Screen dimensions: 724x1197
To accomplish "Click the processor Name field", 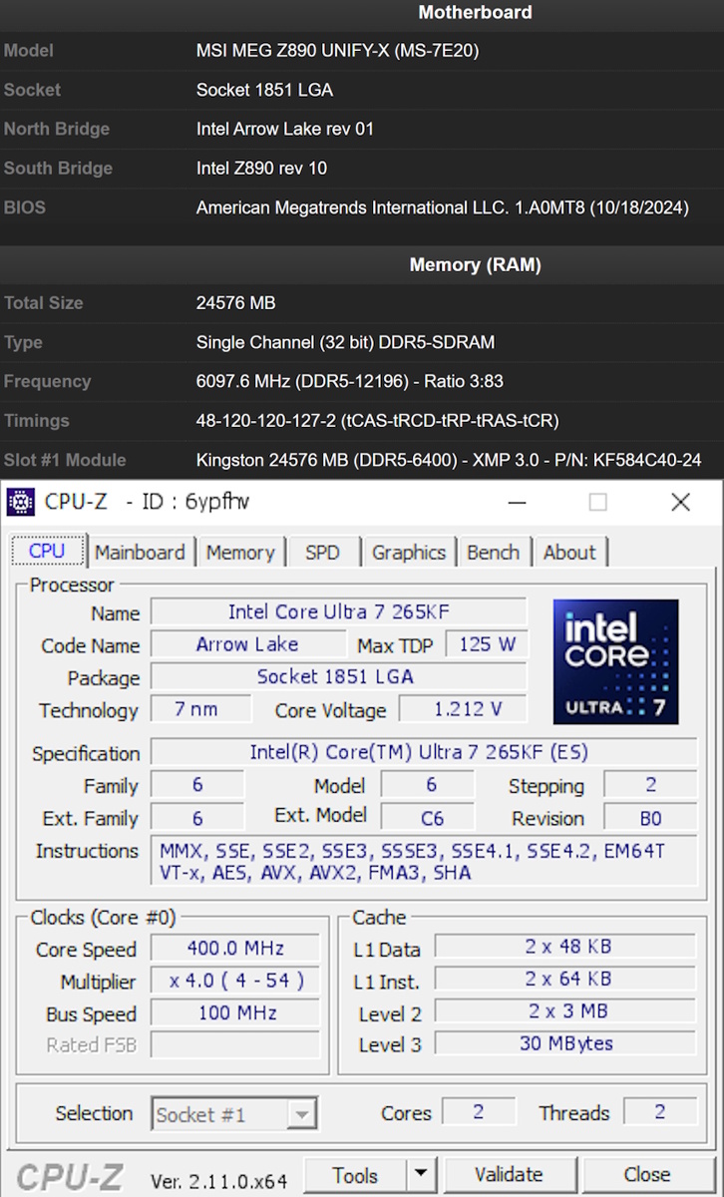I will 338,611.
